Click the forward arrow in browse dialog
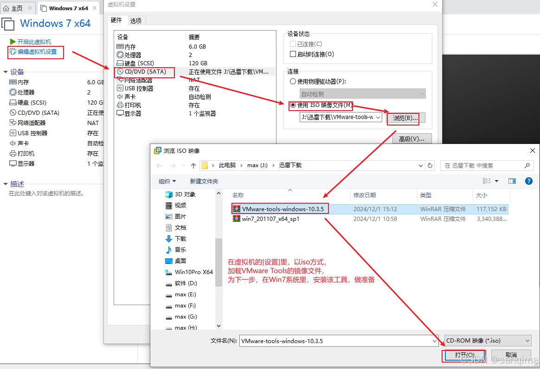The width and height of the screenshot is (540, 369). (x=173, y=166)
